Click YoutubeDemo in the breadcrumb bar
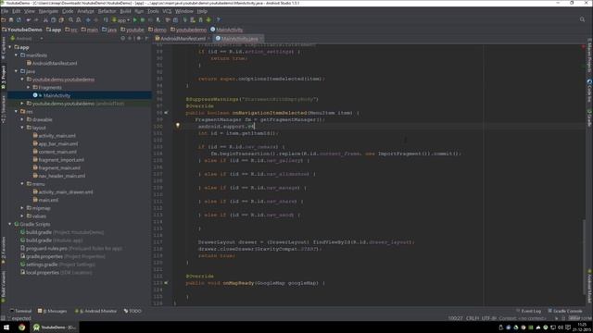 tap(22, 30)
